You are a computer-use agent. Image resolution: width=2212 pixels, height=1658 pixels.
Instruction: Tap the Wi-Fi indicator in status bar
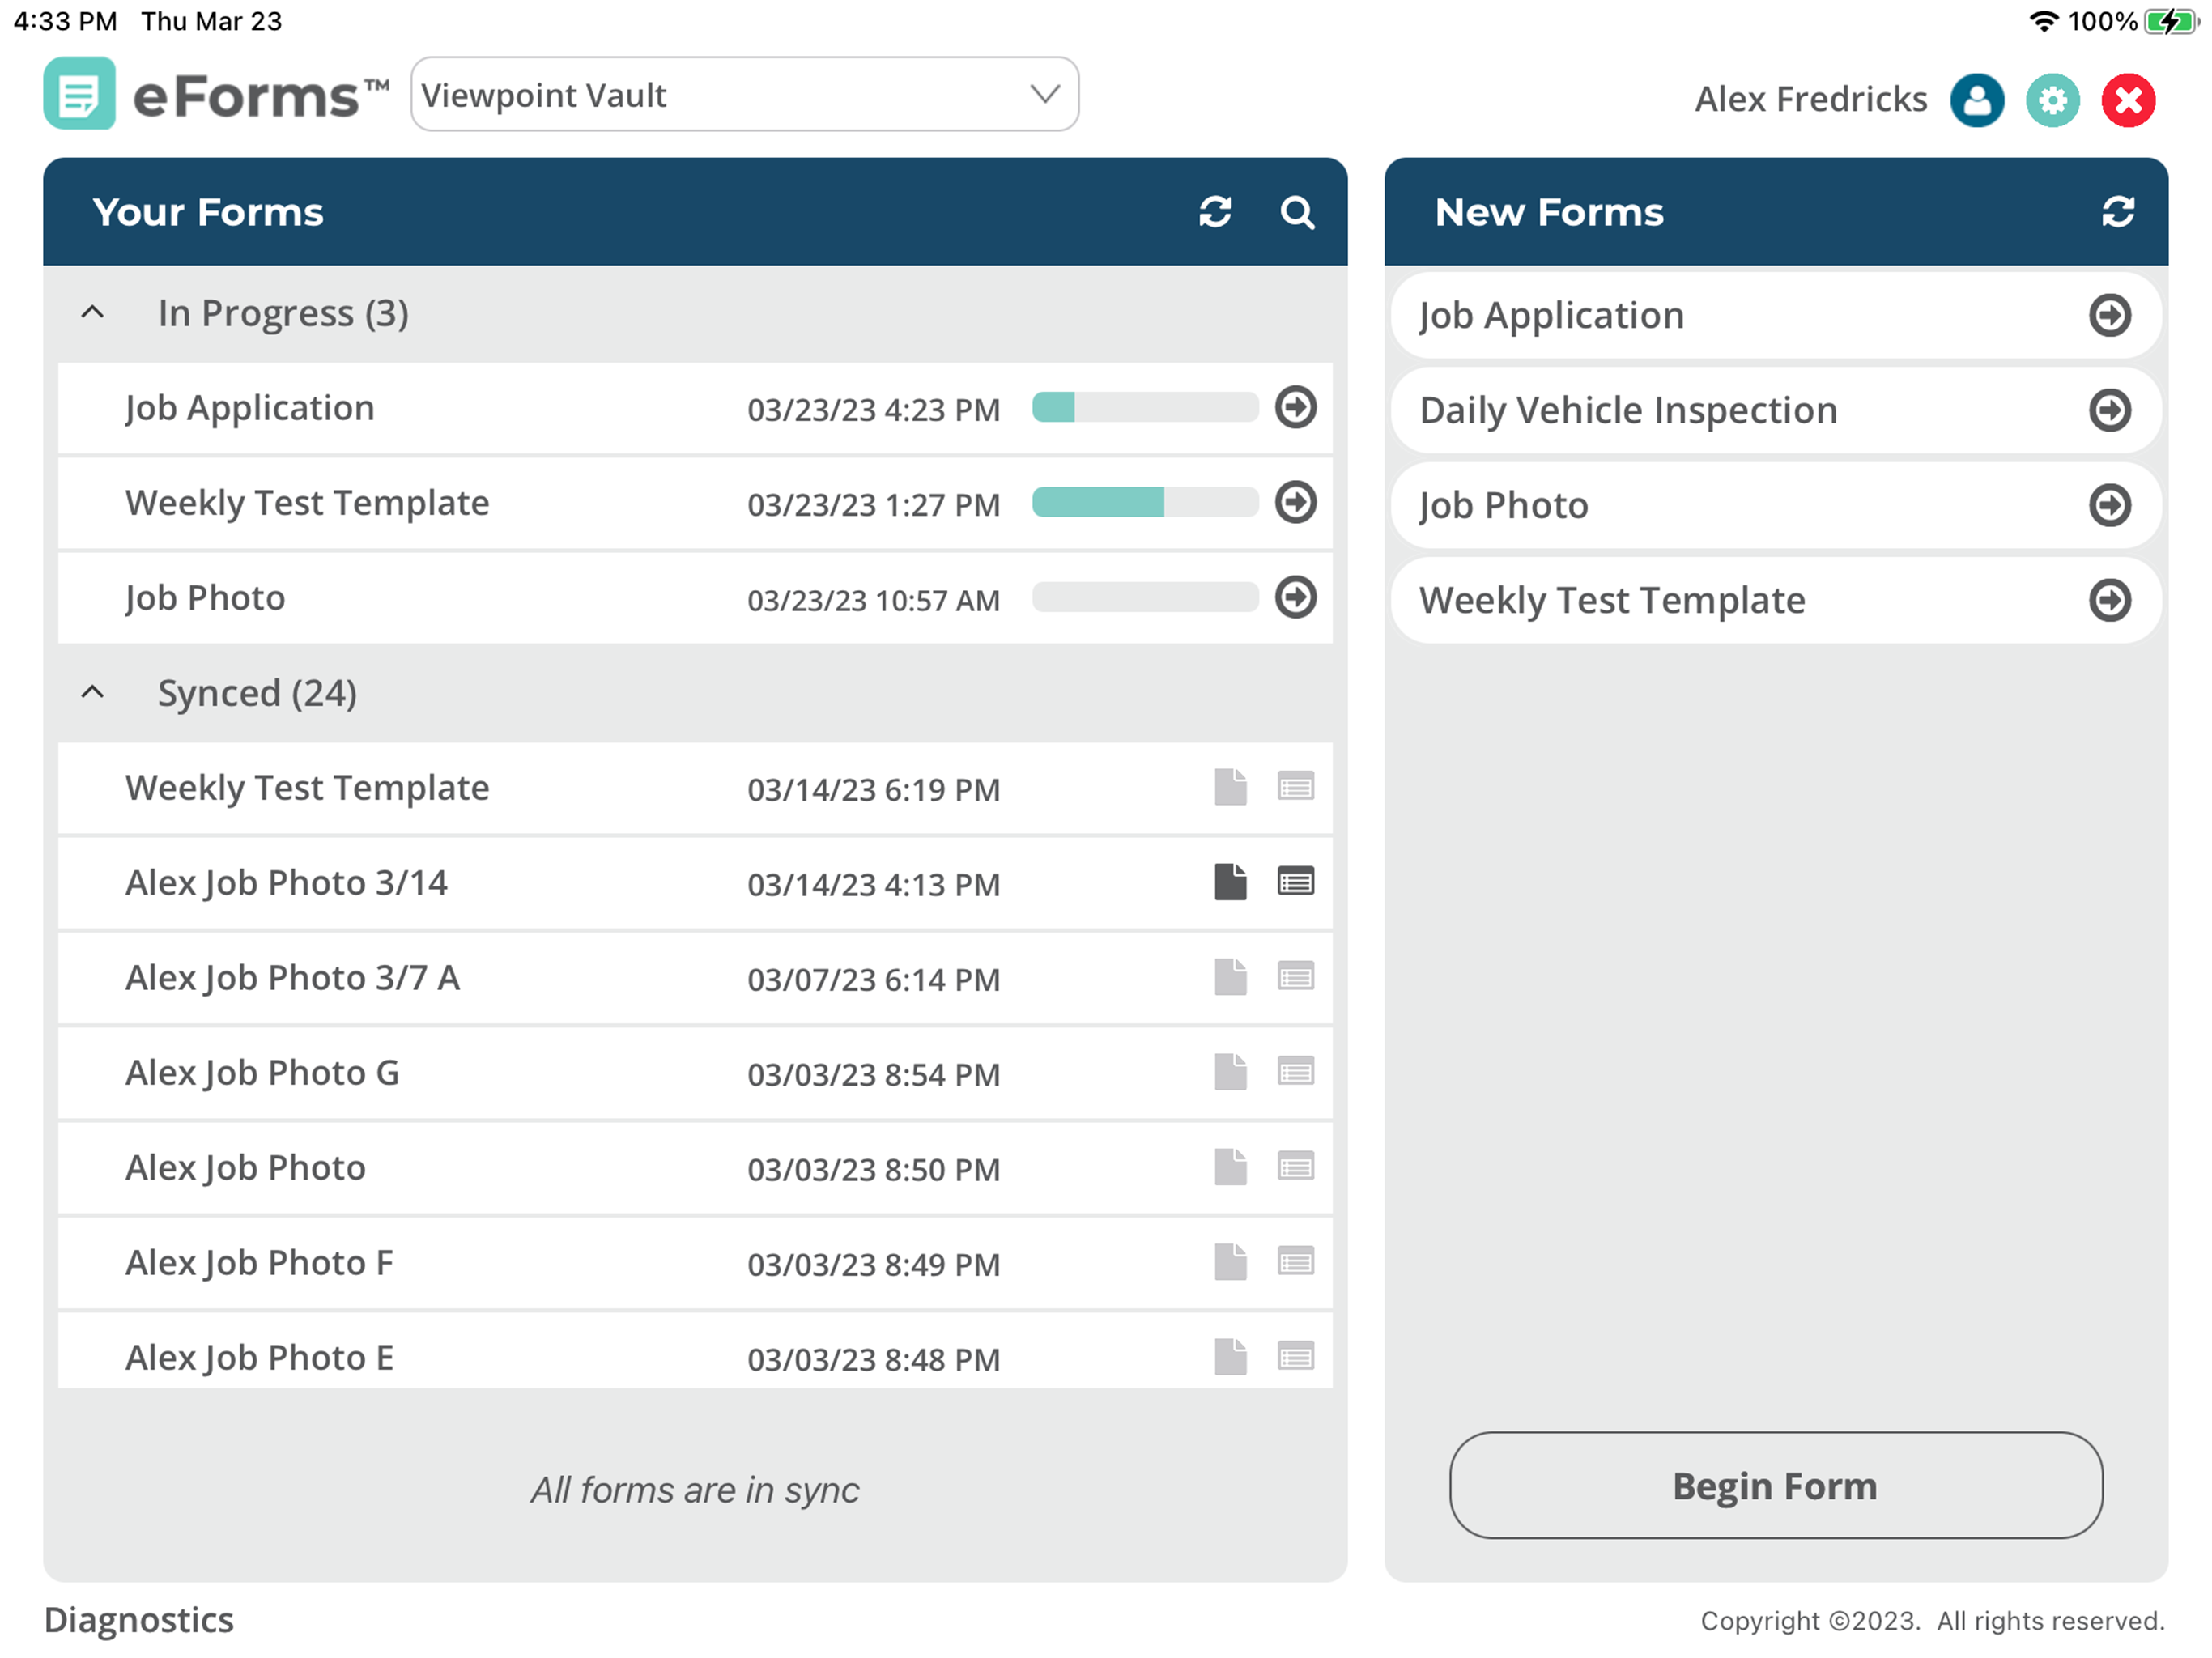[2044, 21]
